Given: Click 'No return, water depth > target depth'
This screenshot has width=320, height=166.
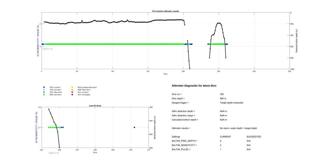Looking at the screenshot, I should point(238,128).
